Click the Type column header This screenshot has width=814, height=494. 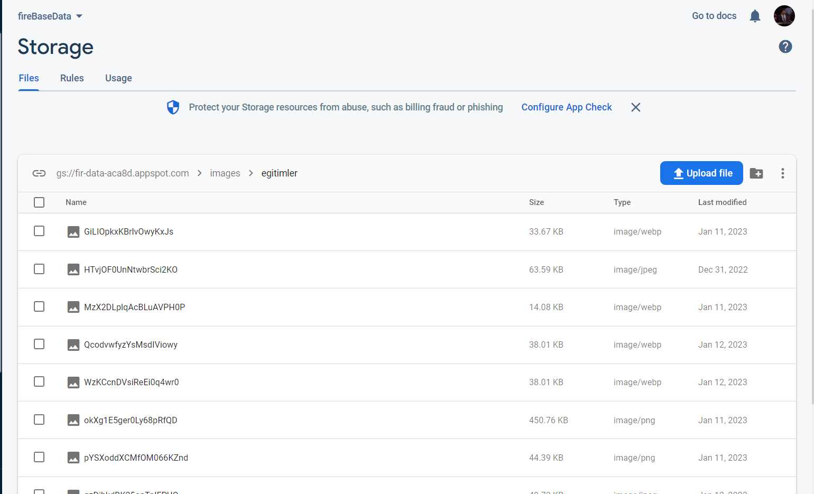coord(622,202)
